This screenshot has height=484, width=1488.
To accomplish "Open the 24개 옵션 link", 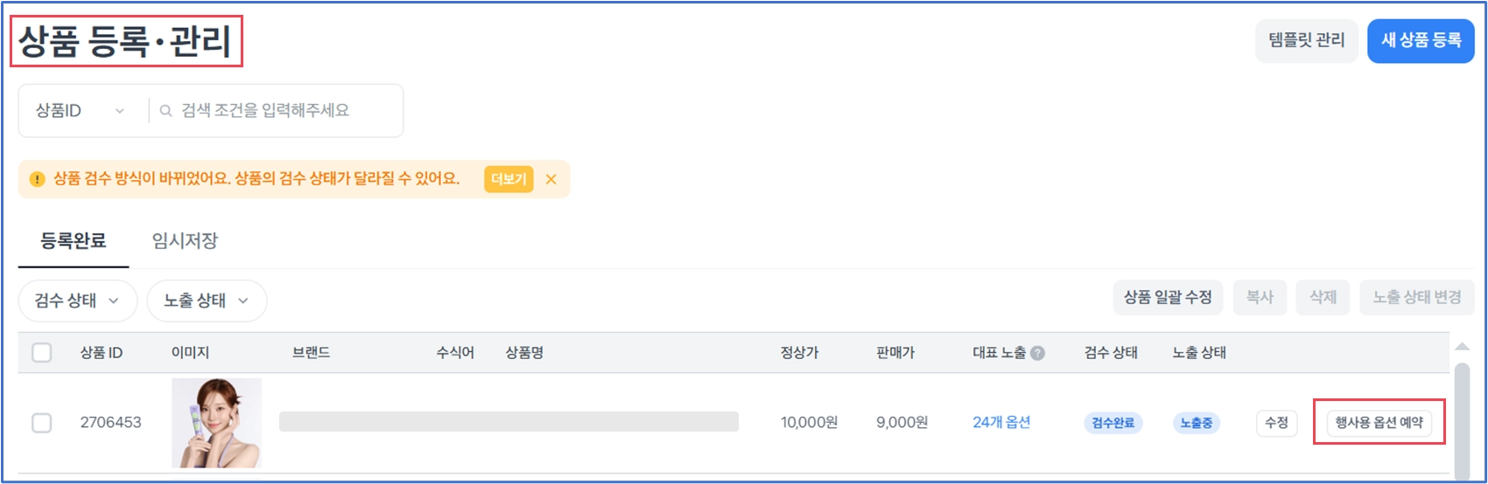I will click(1001, 422).
